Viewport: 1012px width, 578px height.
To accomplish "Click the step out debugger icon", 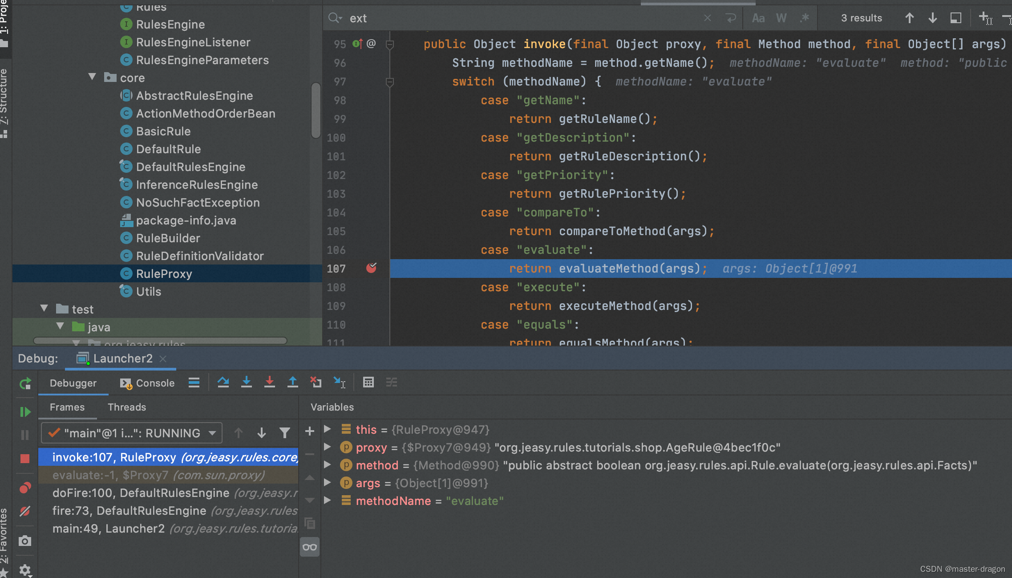I will pos(293,383).
